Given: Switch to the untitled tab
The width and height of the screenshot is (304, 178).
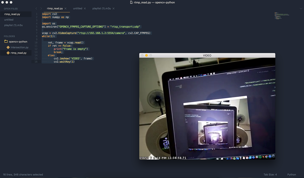Looking at the screenshot, I should pyautogui.click(x=78, y=8).
